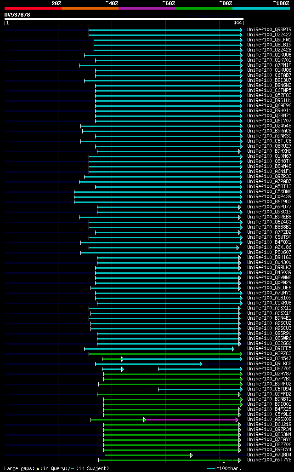
Task: Select the label UniRef100_O04300
Action: pyautogui.click(x=269, y=263)
